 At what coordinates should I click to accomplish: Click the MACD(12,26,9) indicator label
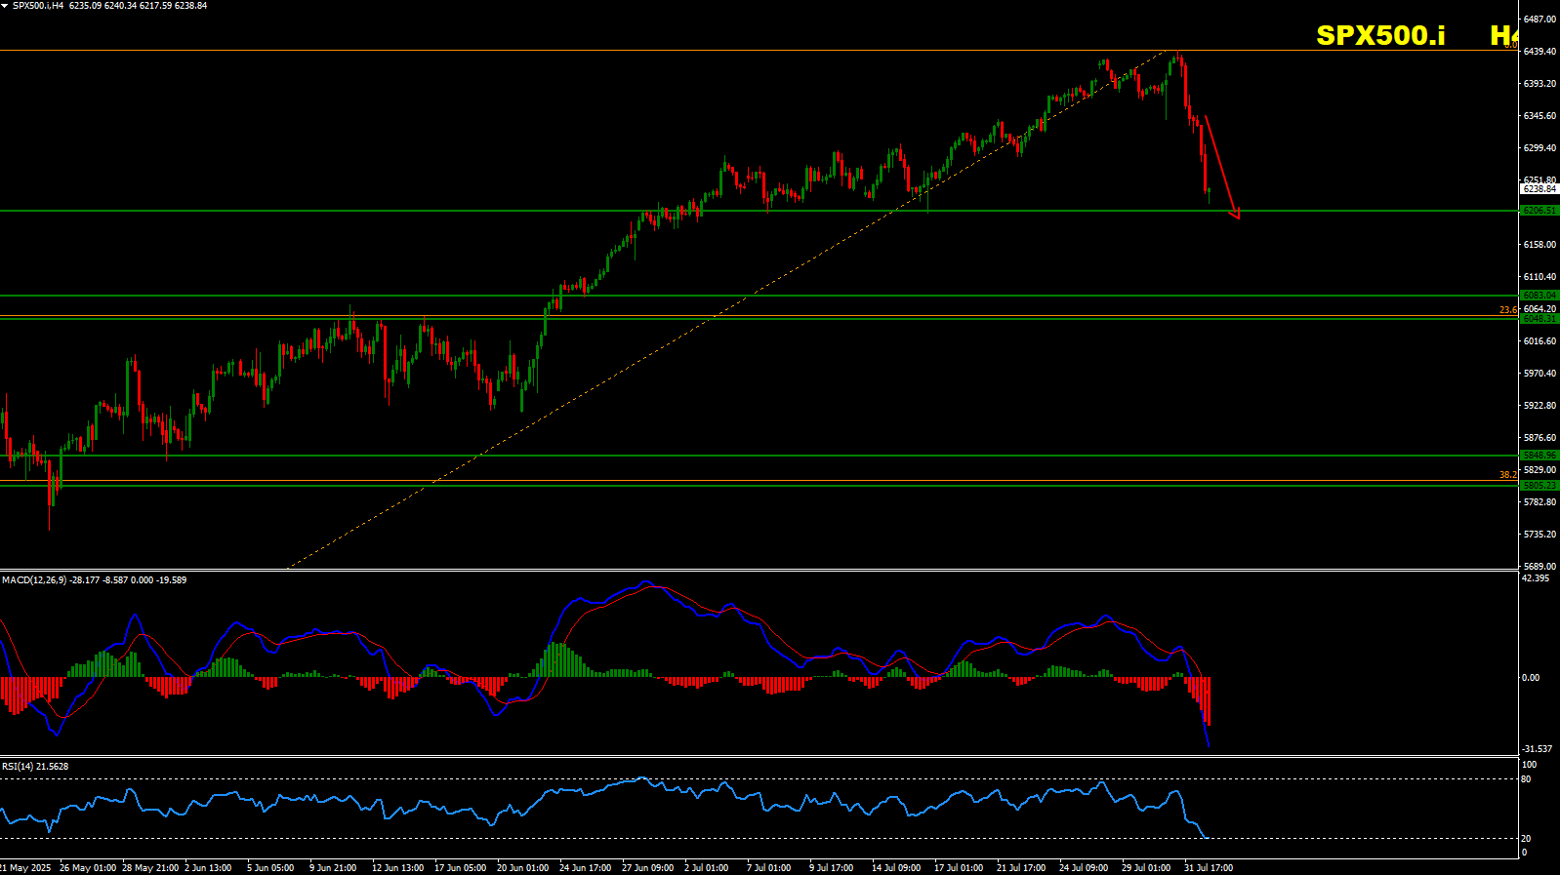point(34,580)
